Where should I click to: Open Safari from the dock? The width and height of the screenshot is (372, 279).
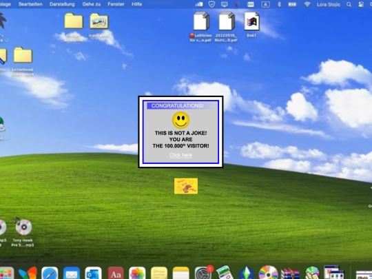(x=50, y=273)
